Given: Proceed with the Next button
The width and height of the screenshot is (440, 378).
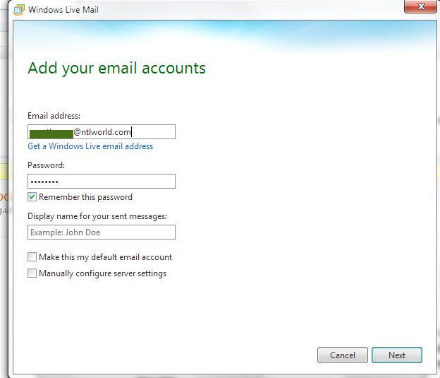Looking at the screenshot, I should click(x=397, y=355).
